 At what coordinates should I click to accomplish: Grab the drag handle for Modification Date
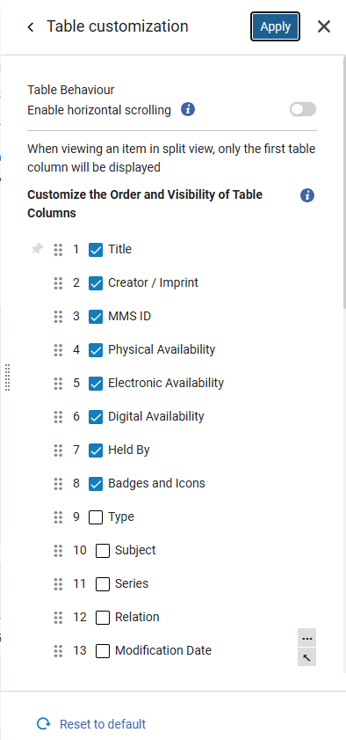[x=58, y=651]
